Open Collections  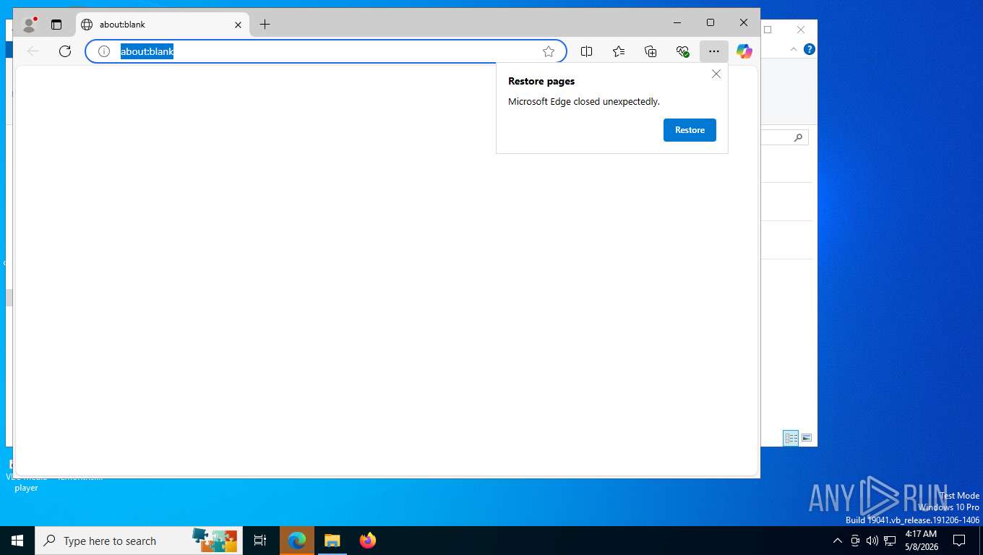(651, 51)
